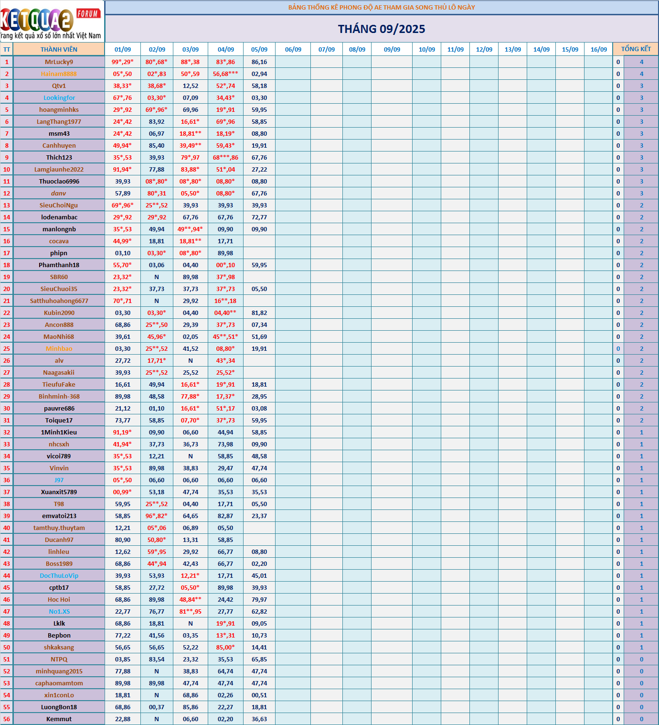Click cell 49**,94* in manlongnb row

click(190, 229)
